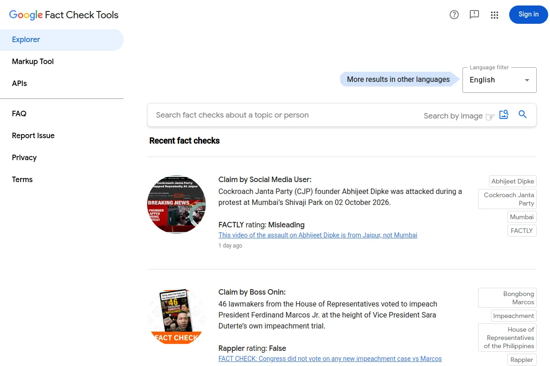Open the English language filter dropdown
Screen dimensions: 550x366
499,80
